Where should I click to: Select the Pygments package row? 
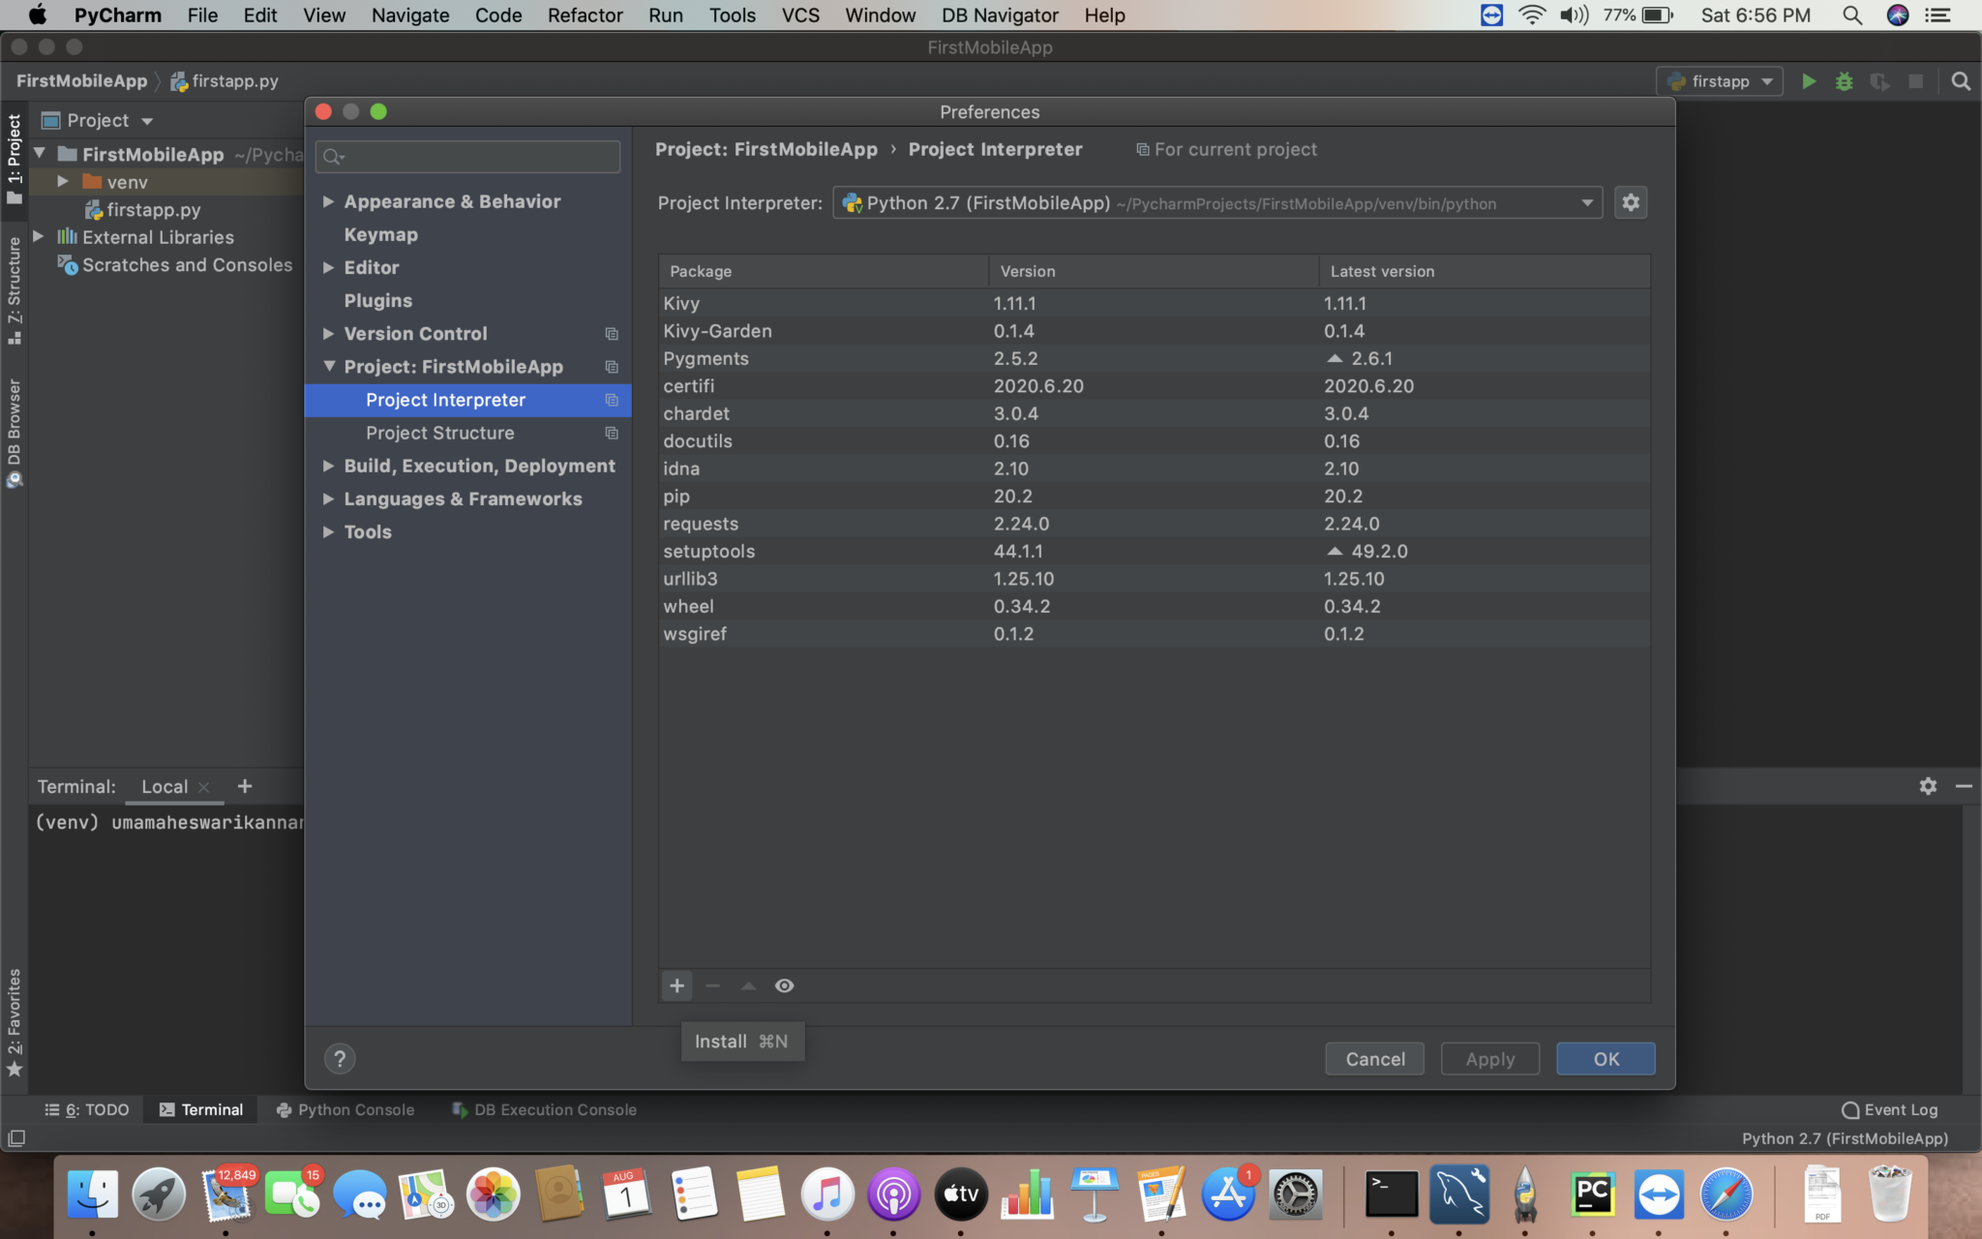tap(1154, 358)
